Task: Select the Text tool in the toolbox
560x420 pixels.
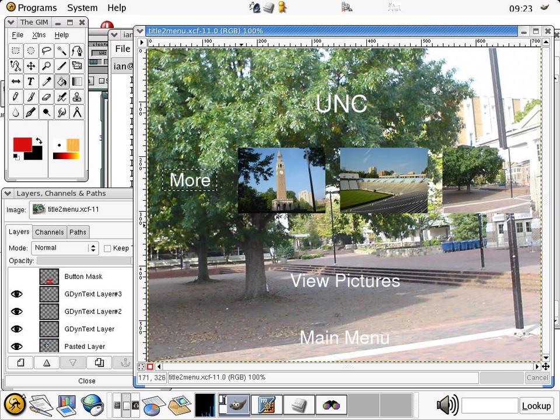Action: click(31, 82)
